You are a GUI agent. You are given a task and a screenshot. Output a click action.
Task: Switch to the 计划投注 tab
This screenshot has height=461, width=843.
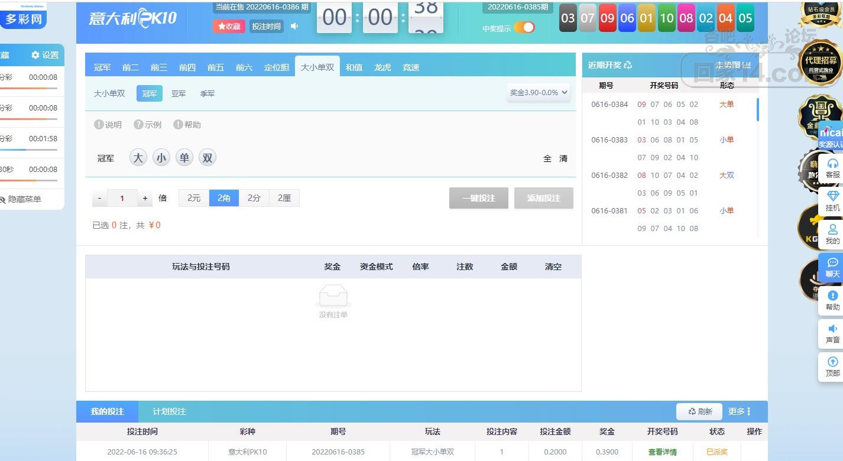coord(169,411)
